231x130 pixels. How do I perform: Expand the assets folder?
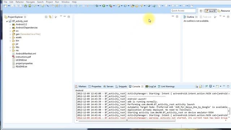click(x=10, y=38)
